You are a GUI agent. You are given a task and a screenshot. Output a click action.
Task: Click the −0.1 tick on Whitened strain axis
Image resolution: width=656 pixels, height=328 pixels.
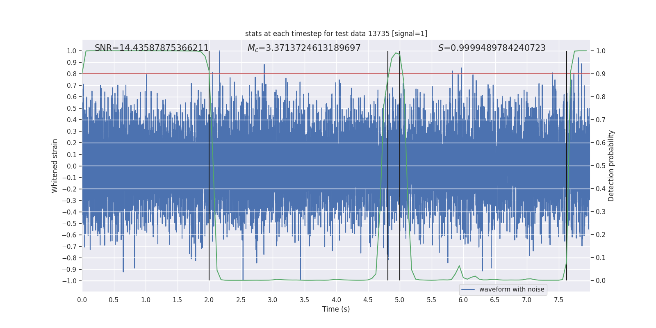pyautogui.click(x=69, y=178)
